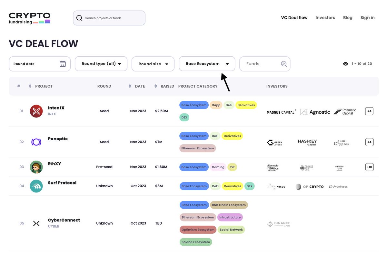387x253 pixels.
Task: Open Greenfield investor logo
Action: (x=274, y=143)
